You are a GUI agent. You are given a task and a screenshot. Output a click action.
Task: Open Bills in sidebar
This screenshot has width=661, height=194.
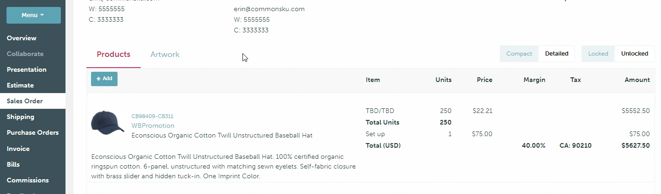point(13,164)
